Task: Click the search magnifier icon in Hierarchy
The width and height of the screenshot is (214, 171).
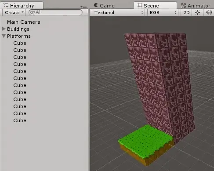Action: (x=32, y=13)
